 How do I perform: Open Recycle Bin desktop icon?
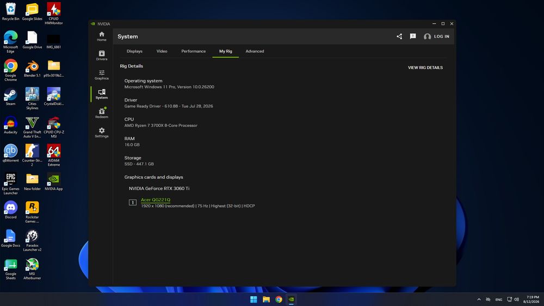[11, 12]
